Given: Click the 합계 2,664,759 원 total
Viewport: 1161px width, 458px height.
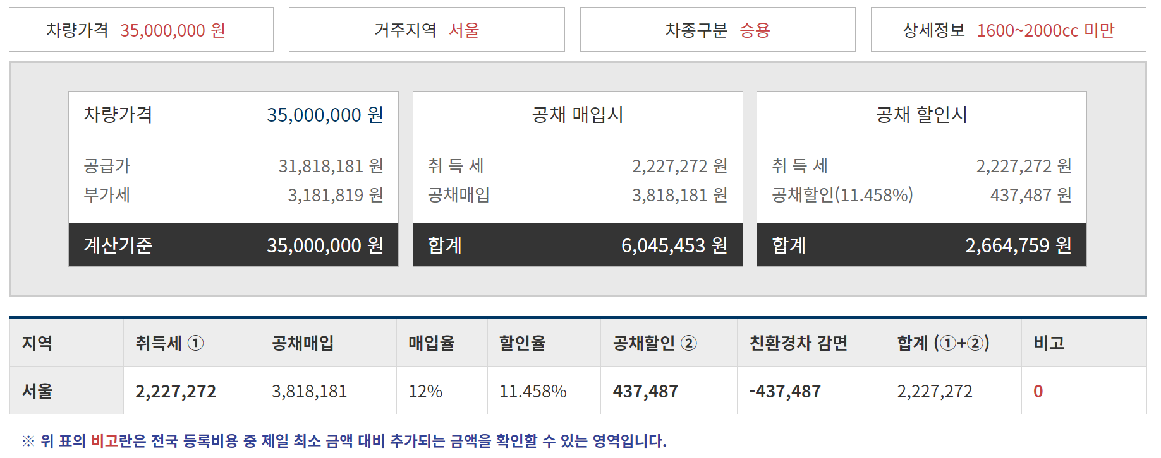Looking at the screenshot, I should coord(921,245).
